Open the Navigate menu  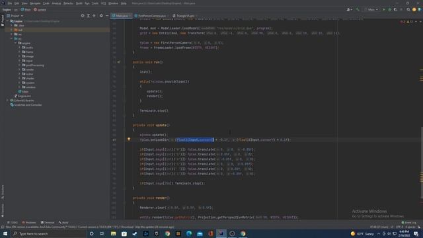tap(35, 3)
